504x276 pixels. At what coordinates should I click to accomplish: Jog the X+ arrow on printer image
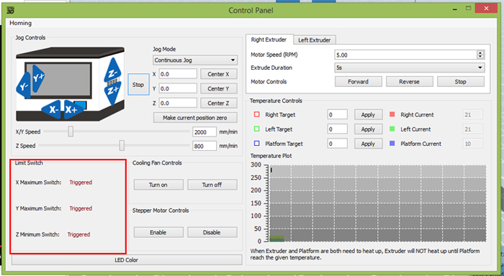pos(73,109)
